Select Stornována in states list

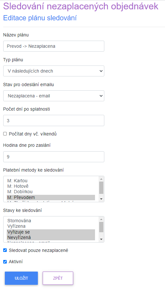tap(51, 221)
